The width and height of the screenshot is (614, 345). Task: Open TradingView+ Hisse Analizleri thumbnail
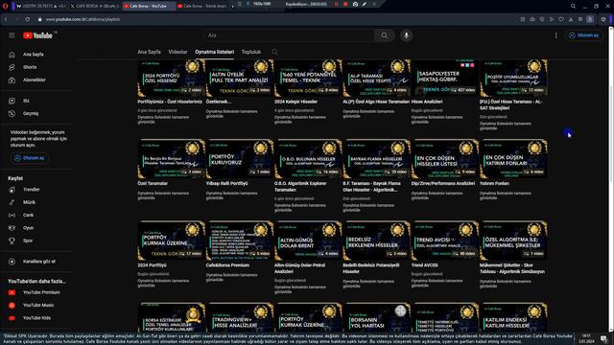240,317
